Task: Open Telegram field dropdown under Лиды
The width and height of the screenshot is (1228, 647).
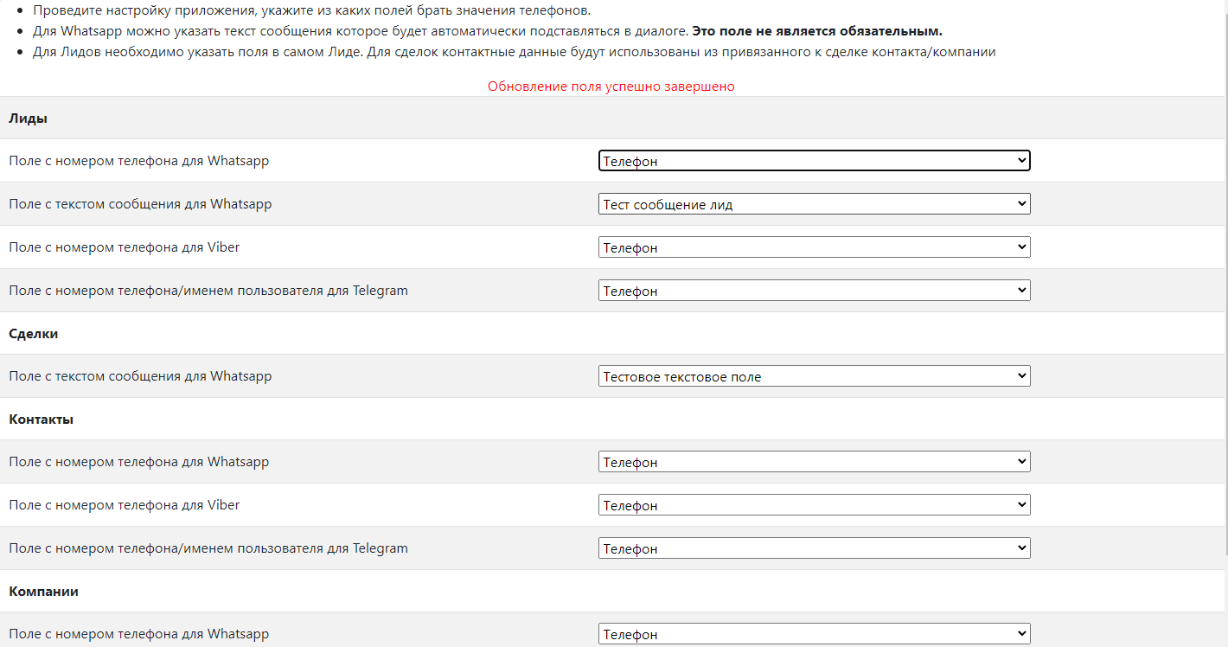Action: click(814, 291)
